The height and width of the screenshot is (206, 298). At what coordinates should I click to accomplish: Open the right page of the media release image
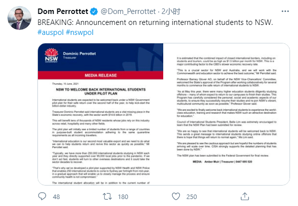(226, 114)
